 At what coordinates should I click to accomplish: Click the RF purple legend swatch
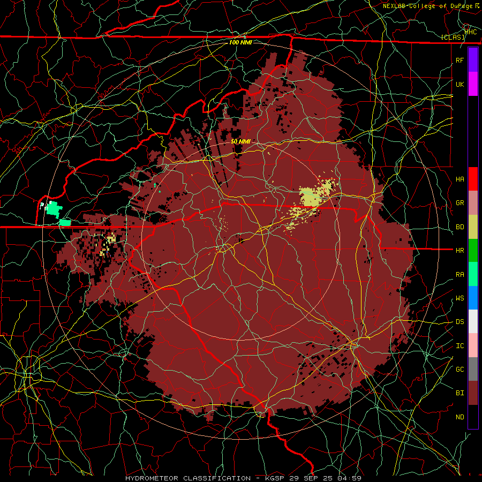pyautogui.click(x=473, y=60)
